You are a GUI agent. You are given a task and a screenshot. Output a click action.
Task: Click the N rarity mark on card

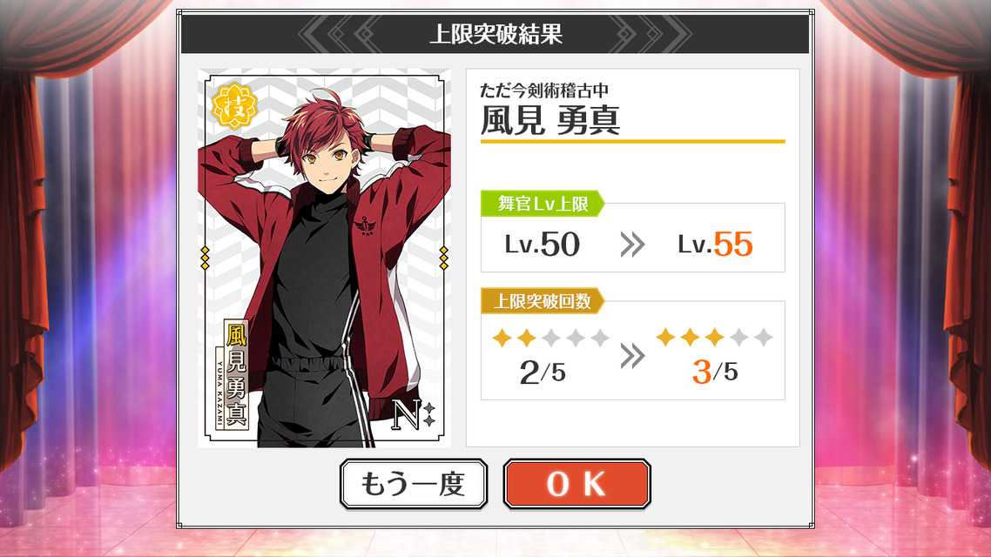tap(414, 414)
